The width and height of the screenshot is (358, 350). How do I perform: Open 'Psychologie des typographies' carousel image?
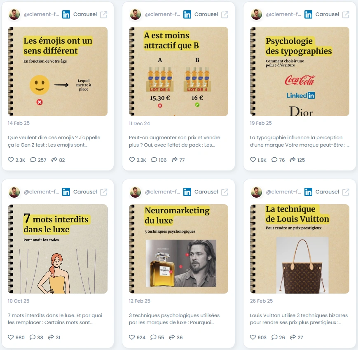point(300,71)
